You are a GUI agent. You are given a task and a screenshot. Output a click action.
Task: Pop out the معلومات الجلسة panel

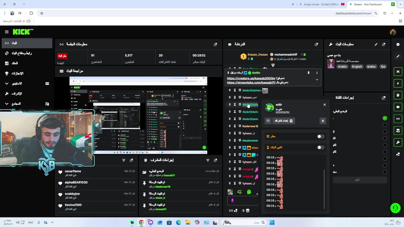[215, 44]
